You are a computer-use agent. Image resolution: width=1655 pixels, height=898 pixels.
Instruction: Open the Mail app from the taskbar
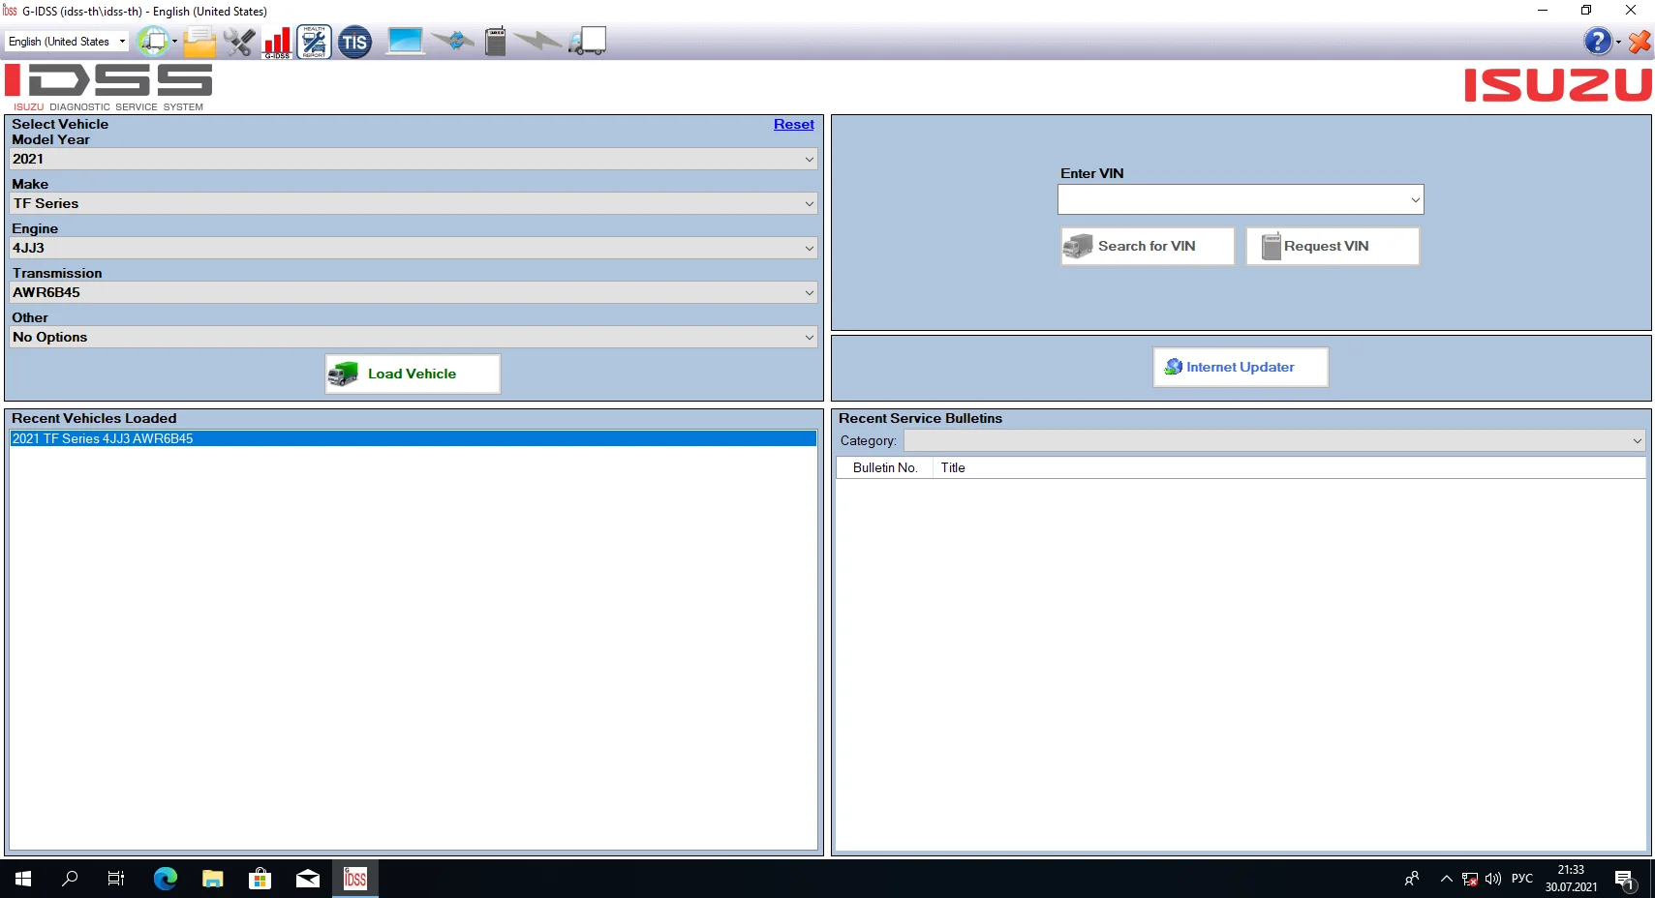(308, 879)
